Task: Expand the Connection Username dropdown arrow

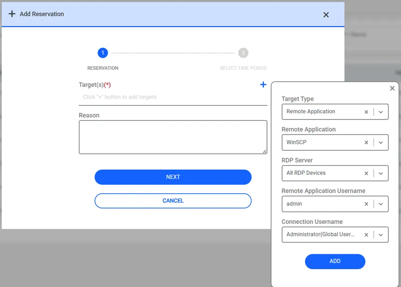Action: (x=381, y=235)
